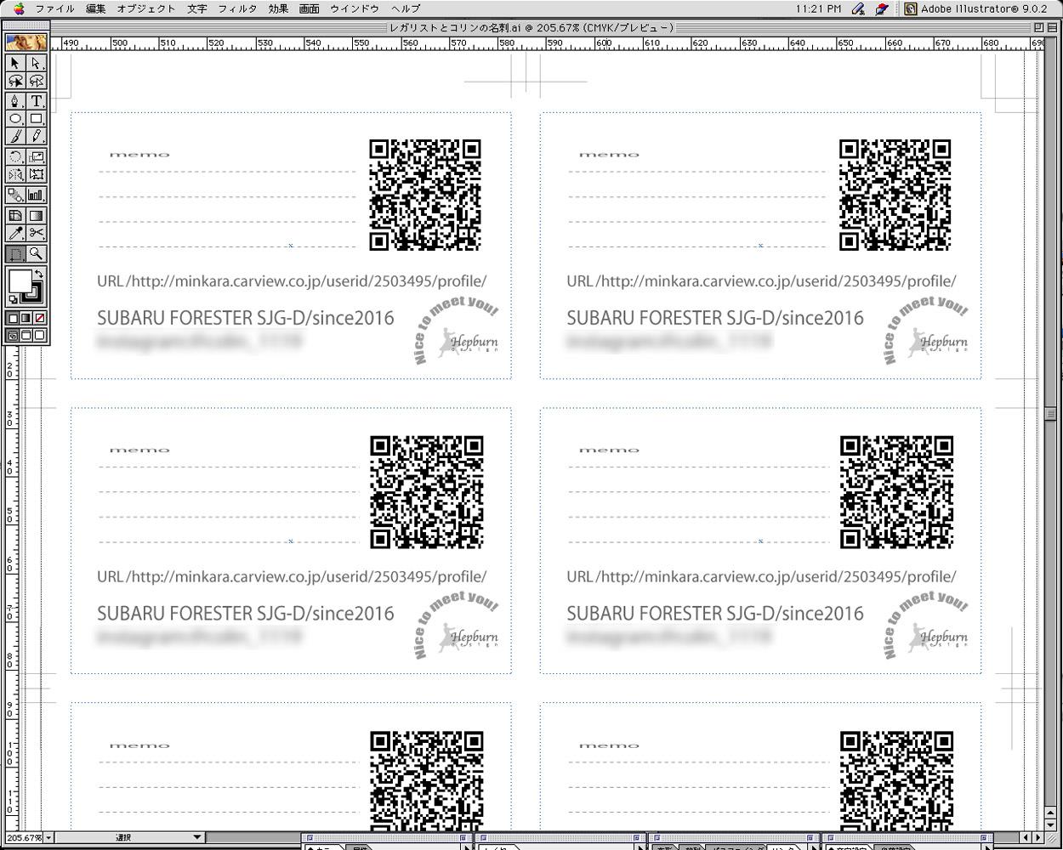Open the Apple menu

(x=19, y=8)
